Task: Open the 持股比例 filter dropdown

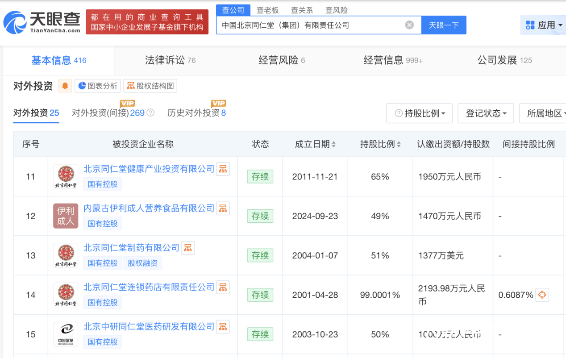Action: (x=419, y=113)
